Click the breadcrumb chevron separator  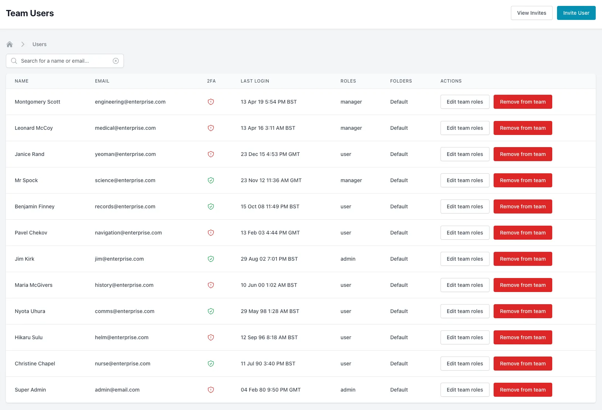tap(23, 44)
